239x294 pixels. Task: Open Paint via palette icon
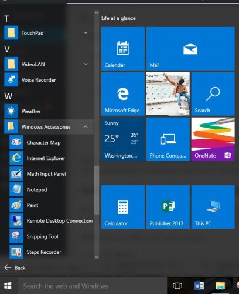(x=16, y=205)
